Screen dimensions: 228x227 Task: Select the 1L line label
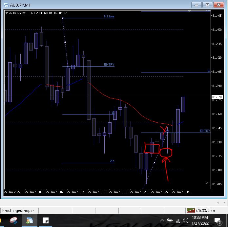tap(209, 71)
